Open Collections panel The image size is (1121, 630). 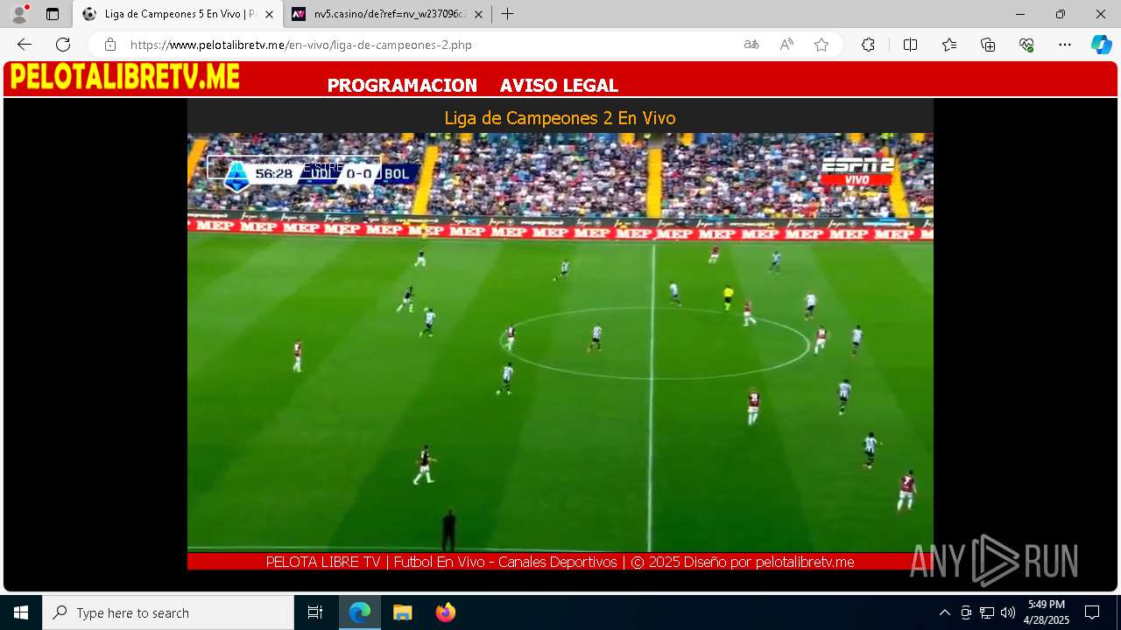click(x=988, y=45)
